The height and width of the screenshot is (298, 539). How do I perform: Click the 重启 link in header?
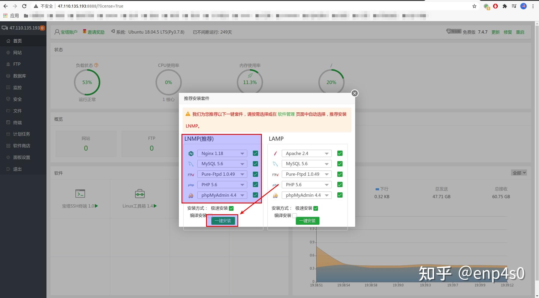pos(520,32)
